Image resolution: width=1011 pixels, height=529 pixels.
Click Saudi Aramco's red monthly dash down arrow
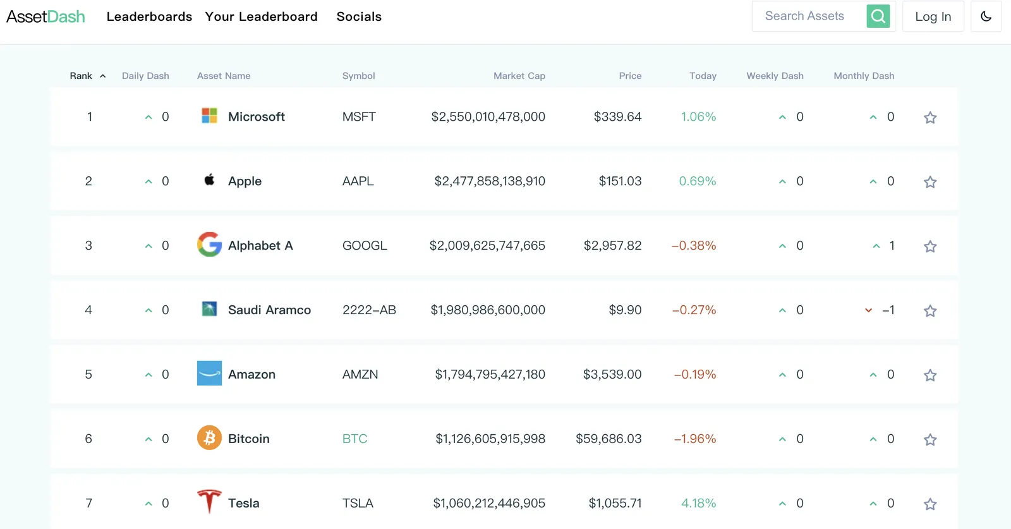click(x=868, y=310)
